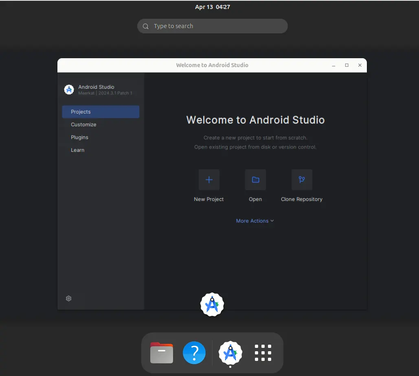Show Applications grid in the dock

coord(263,353)
